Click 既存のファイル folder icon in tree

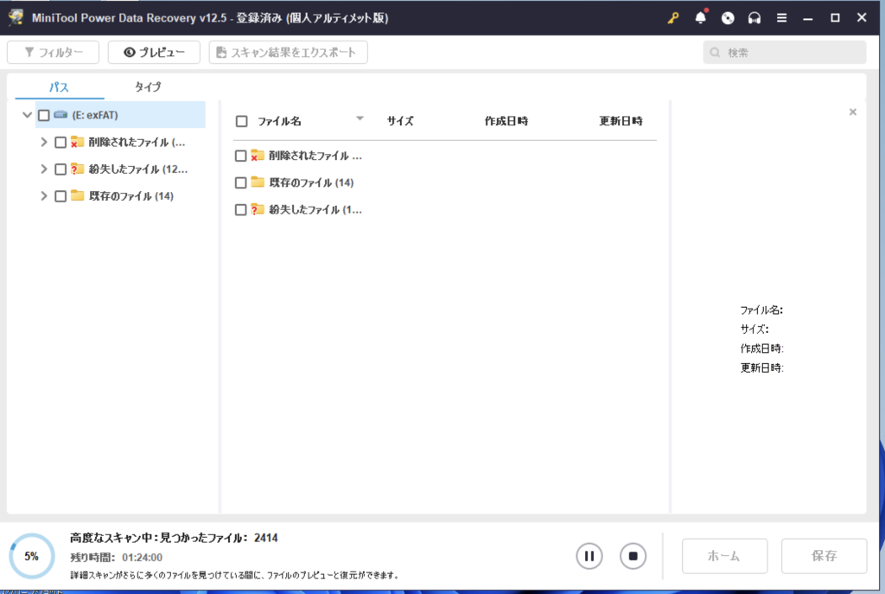tap(77, 195)
